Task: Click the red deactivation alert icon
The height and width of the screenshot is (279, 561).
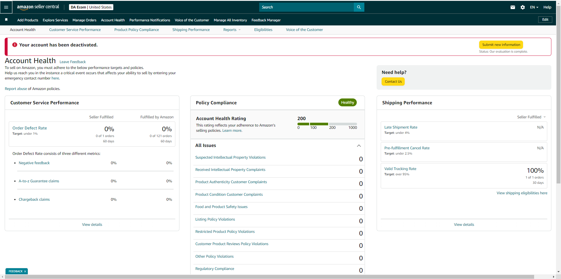Action: tap(15, 45)
